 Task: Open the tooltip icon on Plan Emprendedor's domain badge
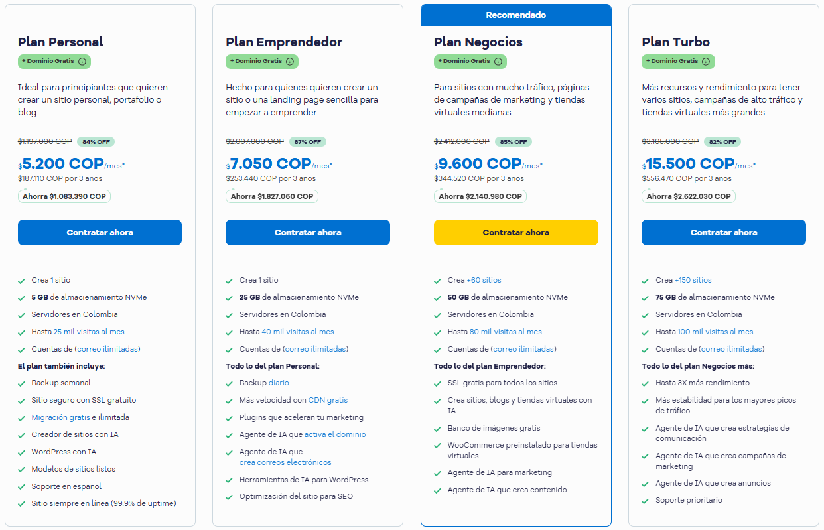coord(289,62)
